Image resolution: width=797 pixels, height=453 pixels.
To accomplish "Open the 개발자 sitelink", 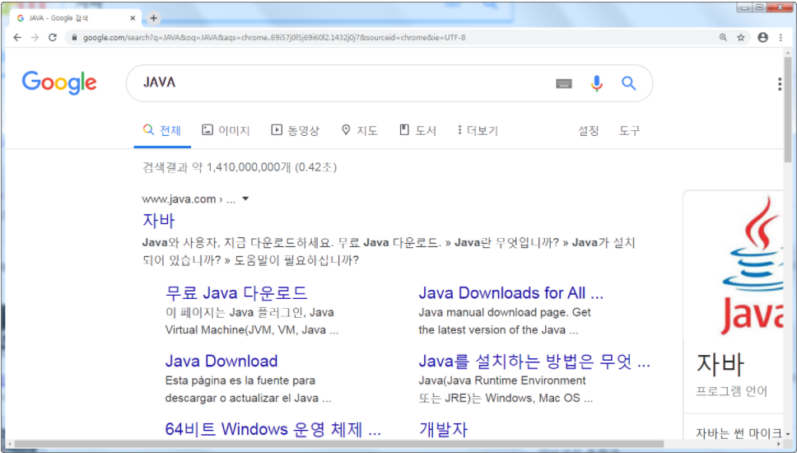I will click(443, 429).
